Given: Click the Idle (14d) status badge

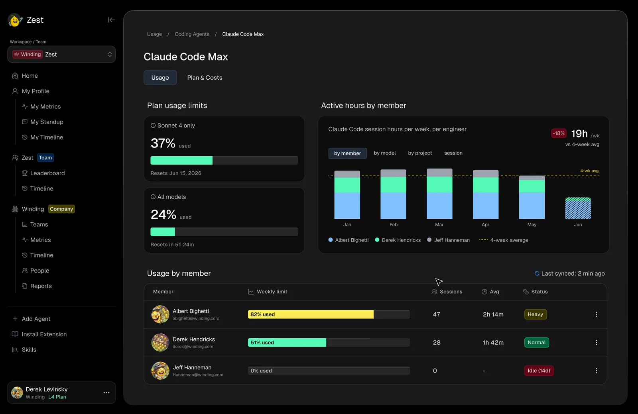Looking at the screenshot, I should pyautogui.click(x=539, y=371).
